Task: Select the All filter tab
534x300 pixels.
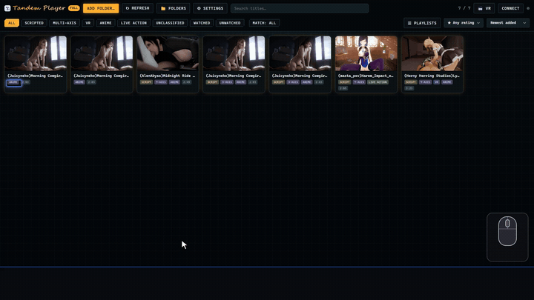Action: (x=12, y=23)
